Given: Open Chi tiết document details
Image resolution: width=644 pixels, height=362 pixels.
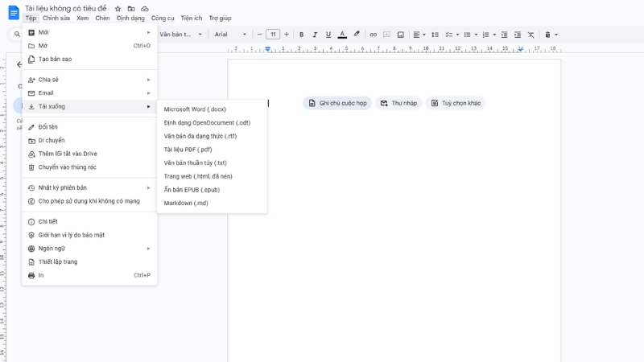Looking at the screenshot, I should 89,222.
